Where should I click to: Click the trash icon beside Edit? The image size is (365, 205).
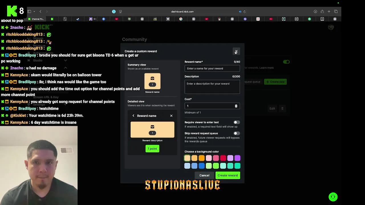(x=282, y=108)
